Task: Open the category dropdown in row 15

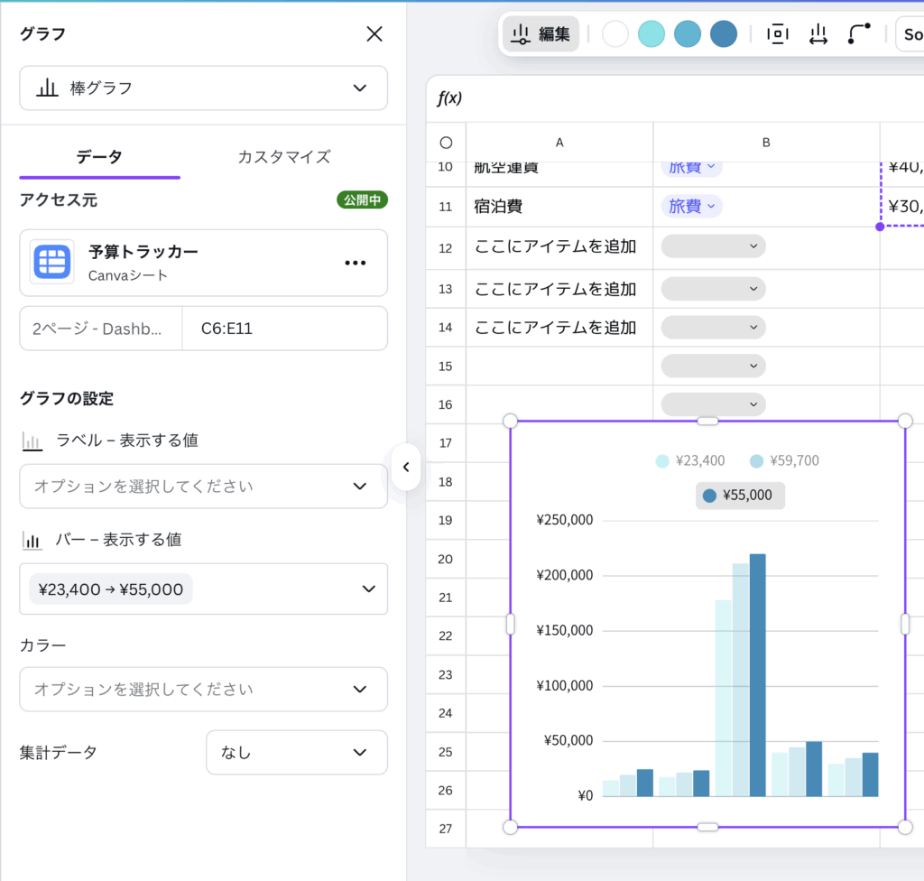Action: pos(714,366)
